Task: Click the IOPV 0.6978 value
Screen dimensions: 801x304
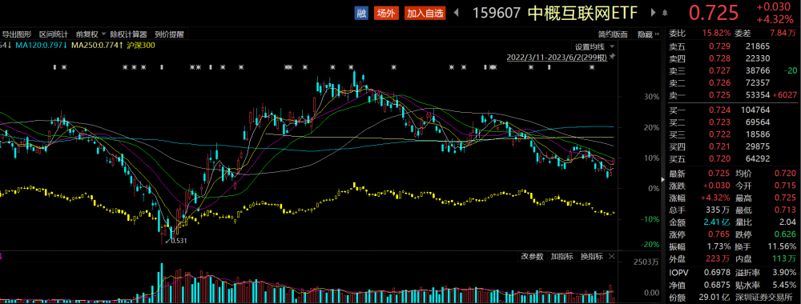Action: coord(718,274)
